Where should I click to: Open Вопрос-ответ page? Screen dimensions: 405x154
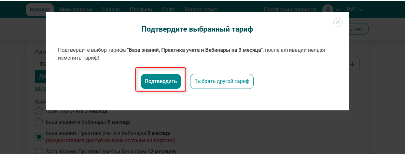click(201, 10)
